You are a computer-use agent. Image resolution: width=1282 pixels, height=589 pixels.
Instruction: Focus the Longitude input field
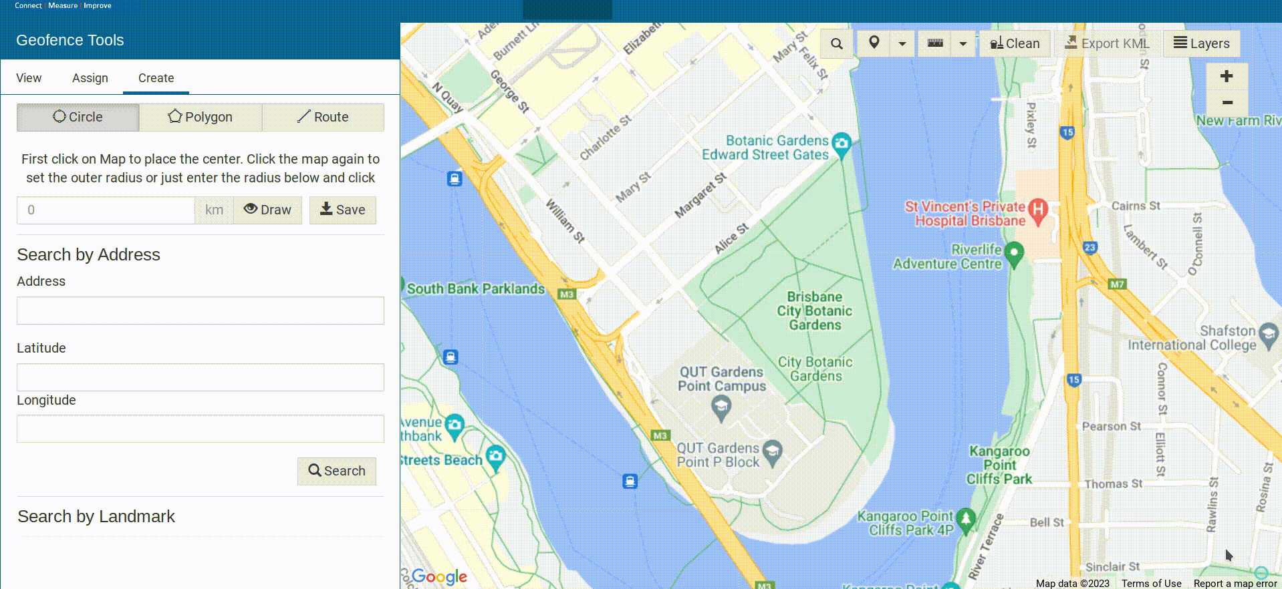[201, 429]
